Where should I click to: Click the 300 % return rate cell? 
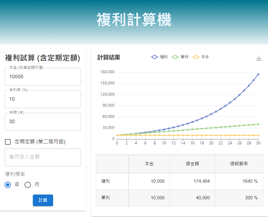239,198
